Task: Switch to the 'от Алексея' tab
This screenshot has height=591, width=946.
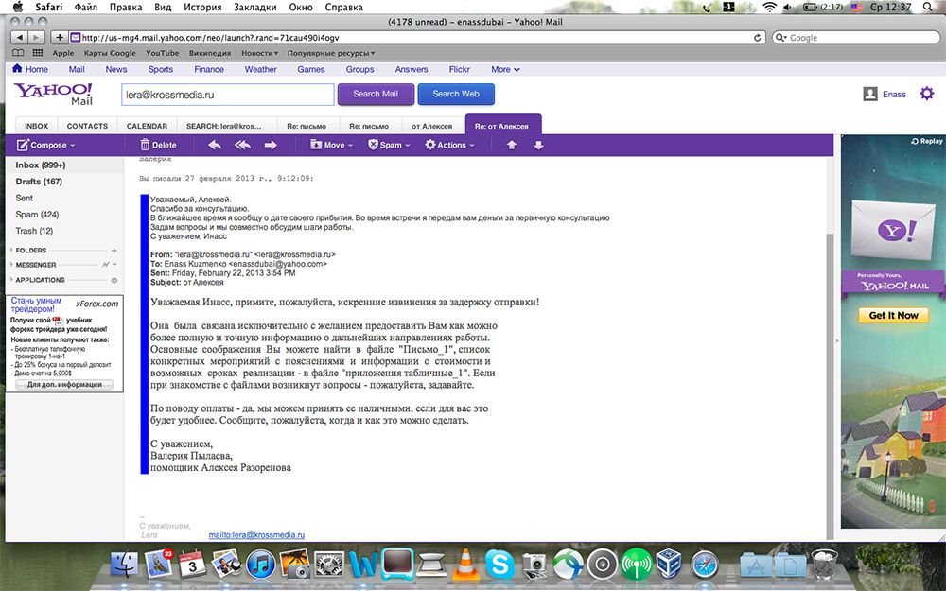Action: pyautogui.click(x=432, y=126)
